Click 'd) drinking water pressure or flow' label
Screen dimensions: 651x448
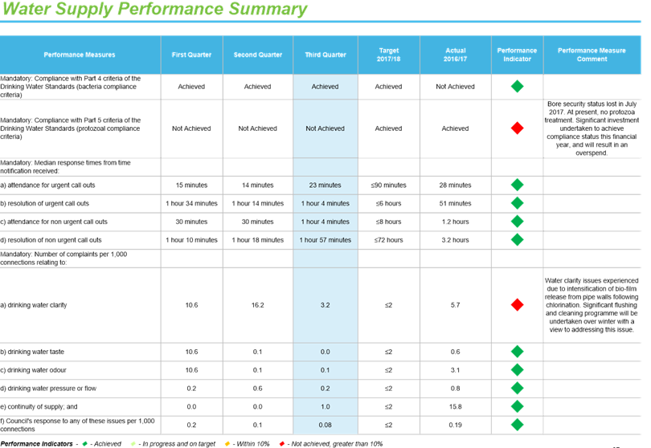click(48, 389)
